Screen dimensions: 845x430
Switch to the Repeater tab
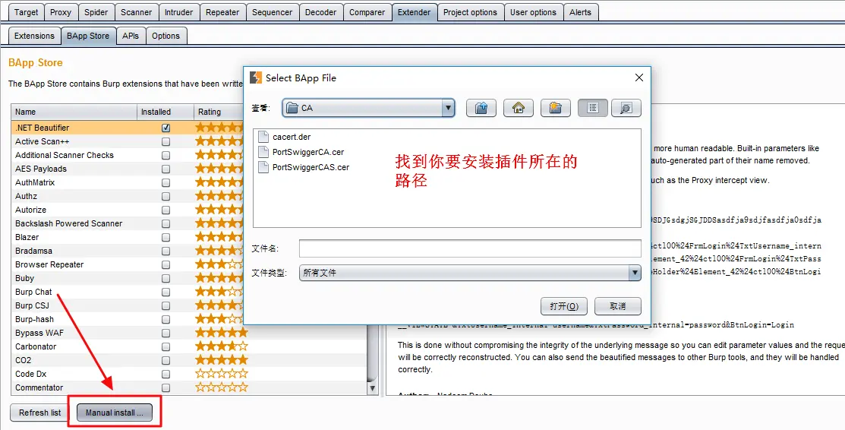[x=222, y=12]
